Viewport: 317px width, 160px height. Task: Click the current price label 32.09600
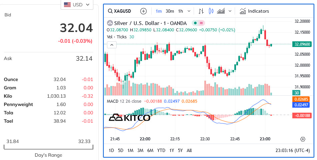(x=302, y=44)
